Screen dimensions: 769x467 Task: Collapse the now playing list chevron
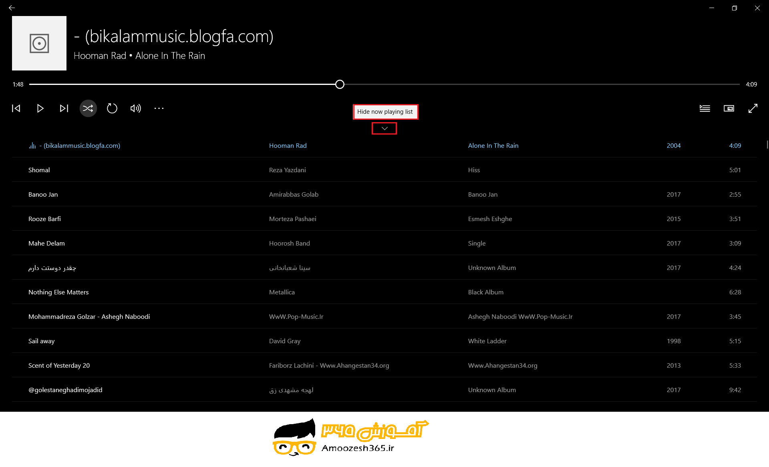coord(384,129)
